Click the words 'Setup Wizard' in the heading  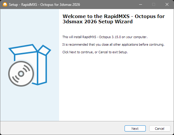click(x=116, y=22)
